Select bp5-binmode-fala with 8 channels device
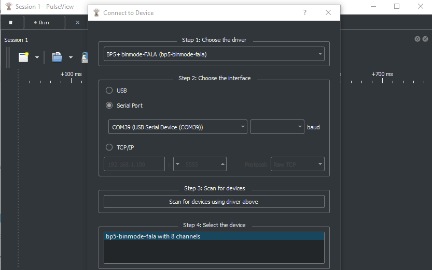 point(214,236)
